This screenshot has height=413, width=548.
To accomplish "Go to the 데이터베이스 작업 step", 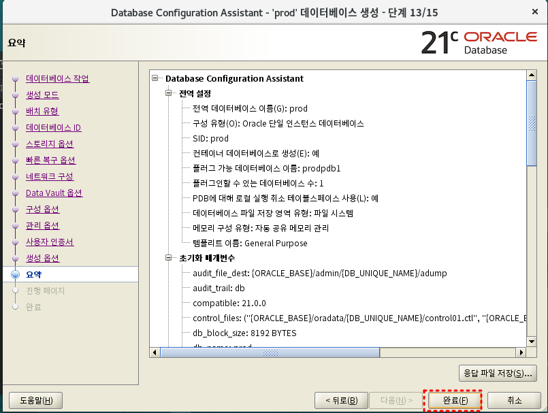I will [x=58, y=79].
